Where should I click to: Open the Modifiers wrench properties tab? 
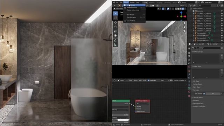click(x=189, y=75)
